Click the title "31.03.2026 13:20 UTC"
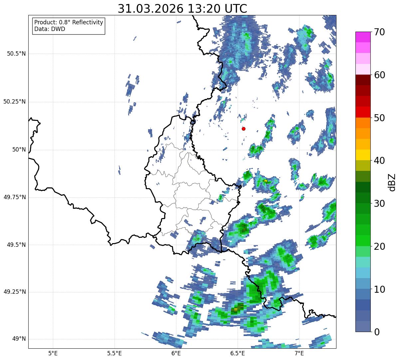Image resolution: width=400 pixels, height=360 pixels. coord(182,9)
